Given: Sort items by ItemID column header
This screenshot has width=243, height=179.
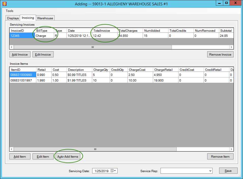Looking at the screenshot, I should tap(23, 70).
